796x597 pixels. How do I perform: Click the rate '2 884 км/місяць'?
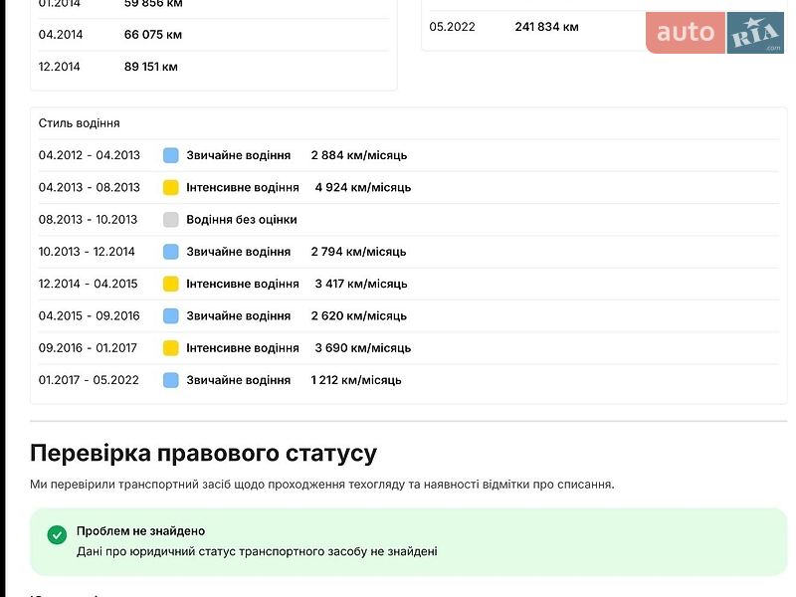(x=359, y=155)
